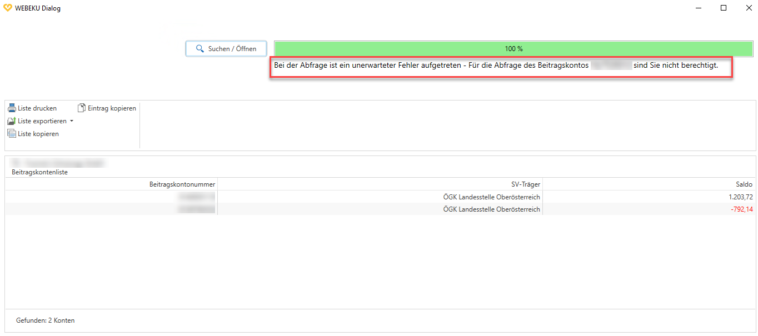Click the second row's blurred Beitragskontonummer cell
This screenshot has height=336, width=758.
click(x=196, y=209)
